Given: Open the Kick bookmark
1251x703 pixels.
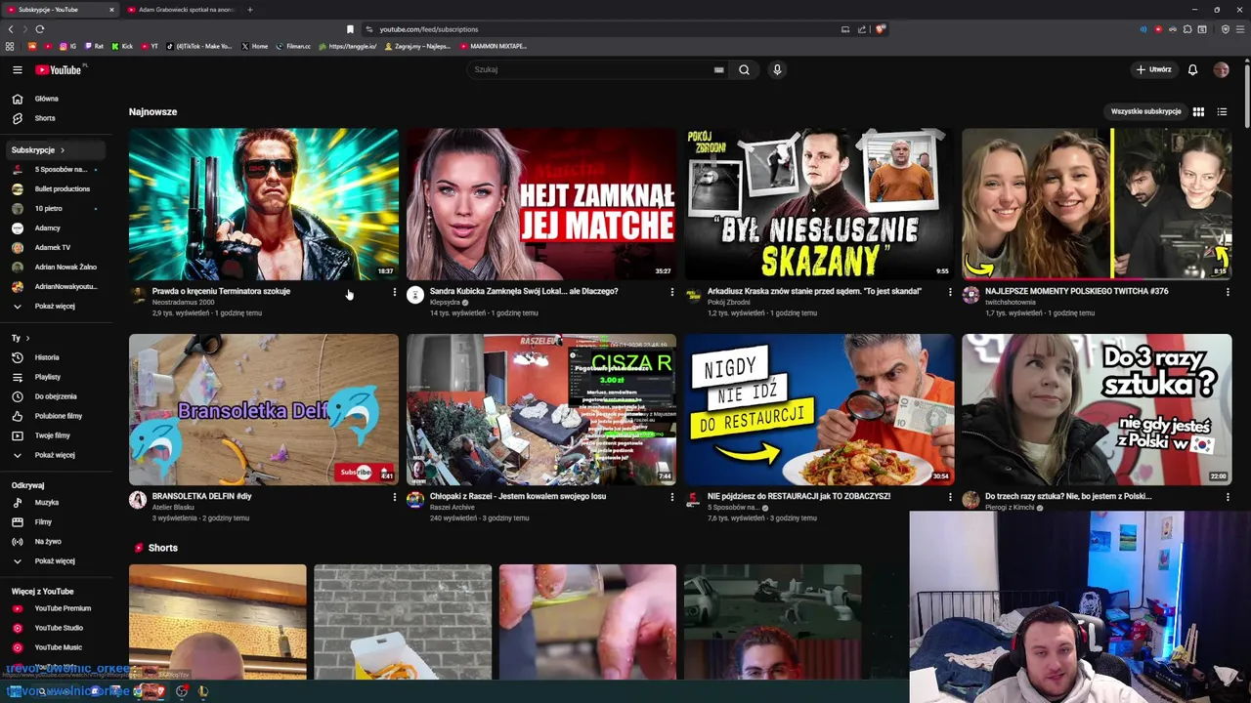Looking at the screenshot, I should click(x=121, y=46).
